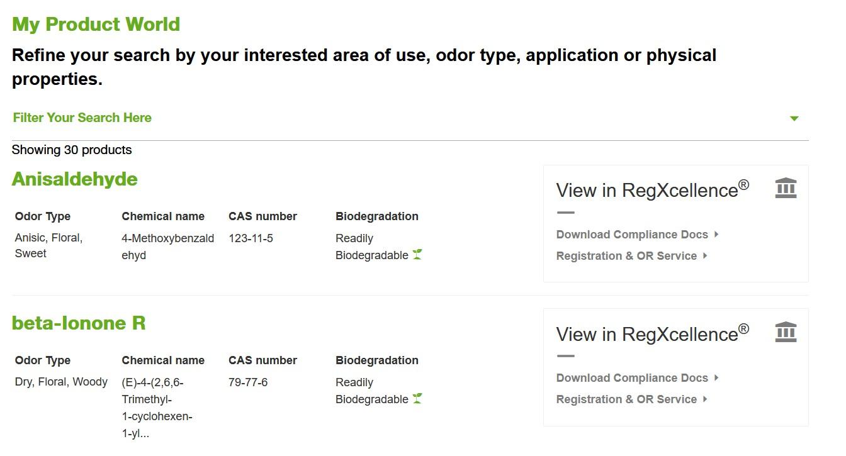The width and height of the screenshot is (846, 456).
Task: Open Download Compliance Docs for Anisaldehyde
Action: 632,235
